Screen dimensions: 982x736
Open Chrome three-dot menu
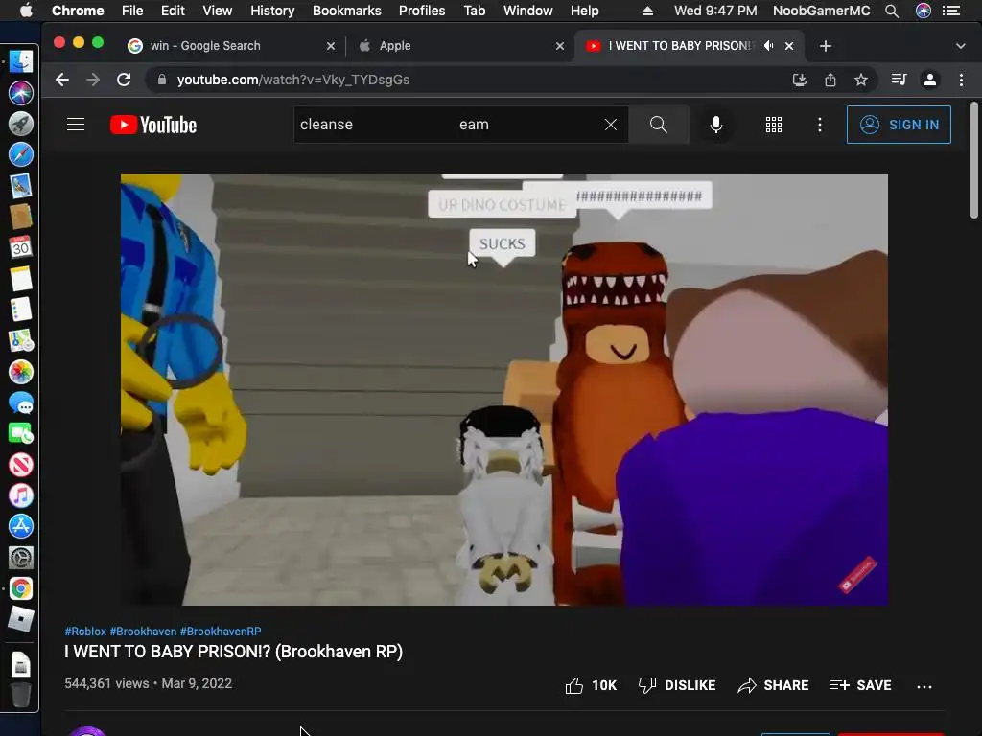pyautogui.click(x=961, y=80)
